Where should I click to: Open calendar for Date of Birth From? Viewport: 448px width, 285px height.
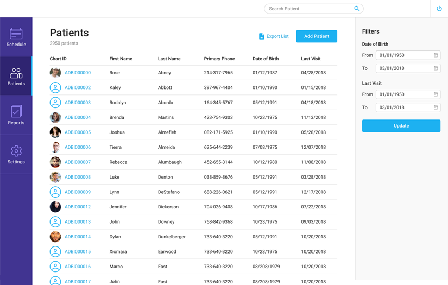436,55
